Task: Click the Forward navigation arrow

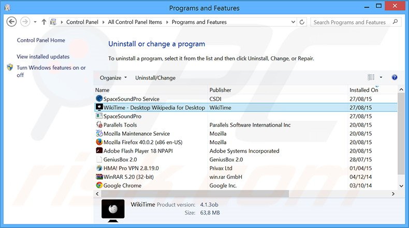Action: 25,22
